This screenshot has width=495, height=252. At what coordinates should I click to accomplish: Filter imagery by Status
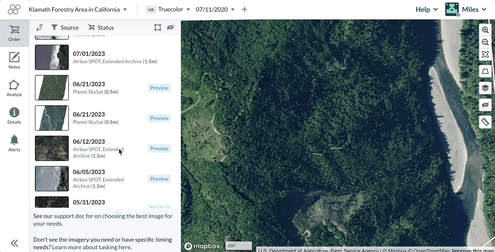click(101, 28)
